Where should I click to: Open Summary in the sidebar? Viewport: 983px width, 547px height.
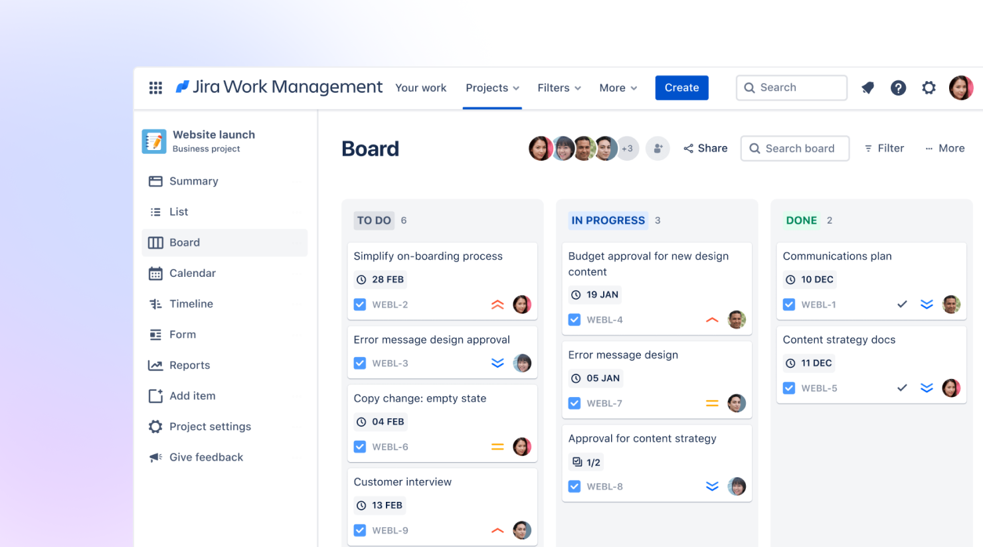tap(224, 181)
